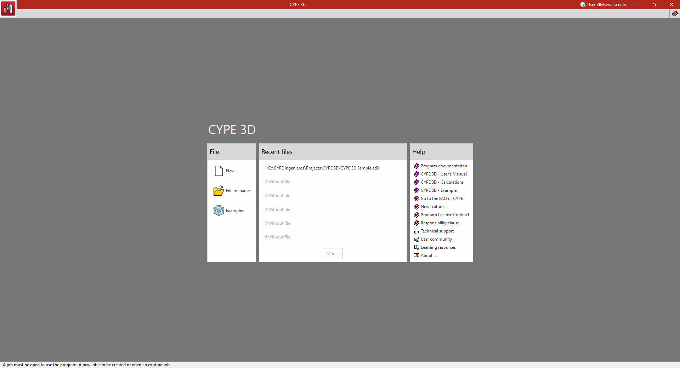Click the book icon beside CYPE 3D - Example
The height and width of the screenshot is (368, 680).
(416, 190)
